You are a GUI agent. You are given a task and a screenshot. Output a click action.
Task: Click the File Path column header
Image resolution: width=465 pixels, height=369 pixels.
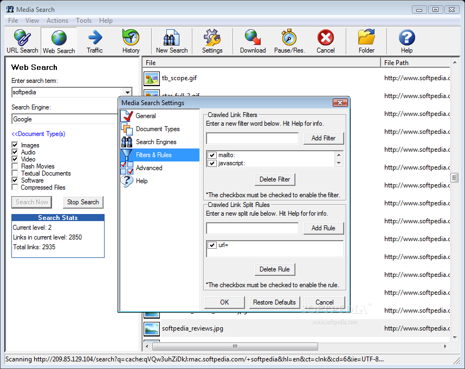(415, 63)
